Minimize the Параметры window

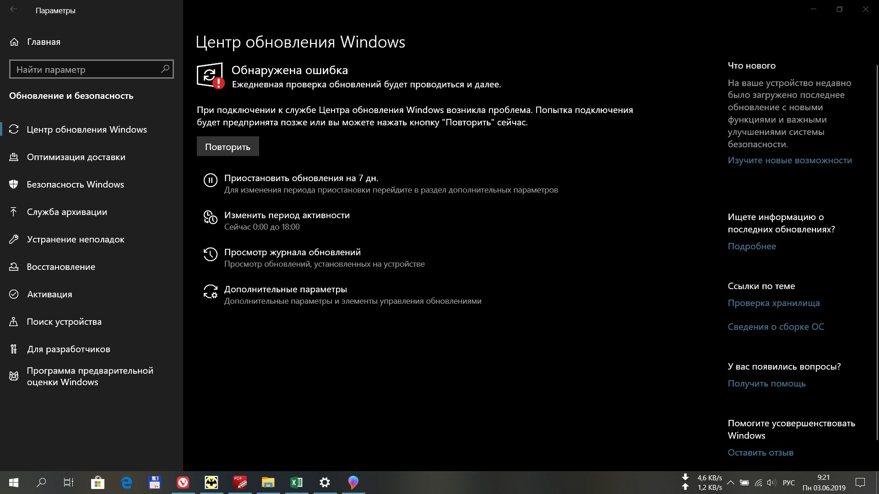[x=814, y=9]
